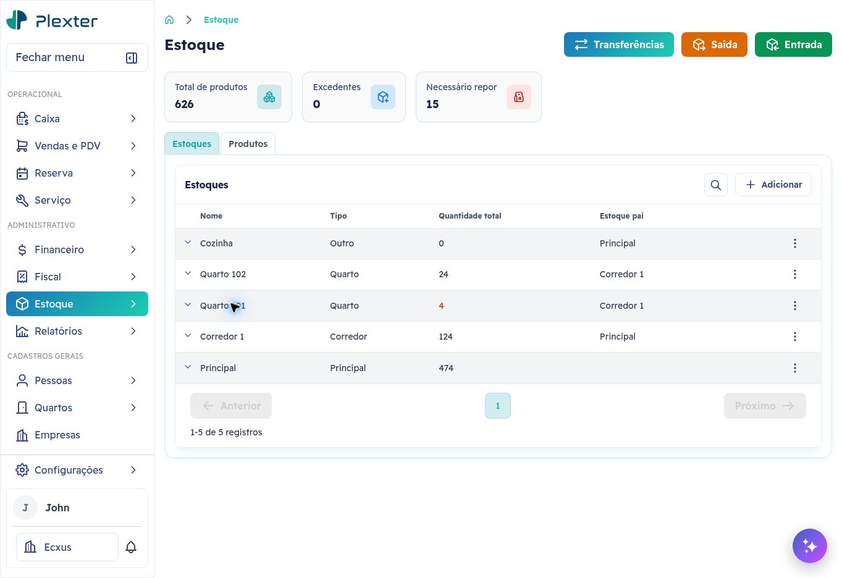Screen dimensions: 842x578
Task: Open the Serviço menu item
Action: coord(77,200)
